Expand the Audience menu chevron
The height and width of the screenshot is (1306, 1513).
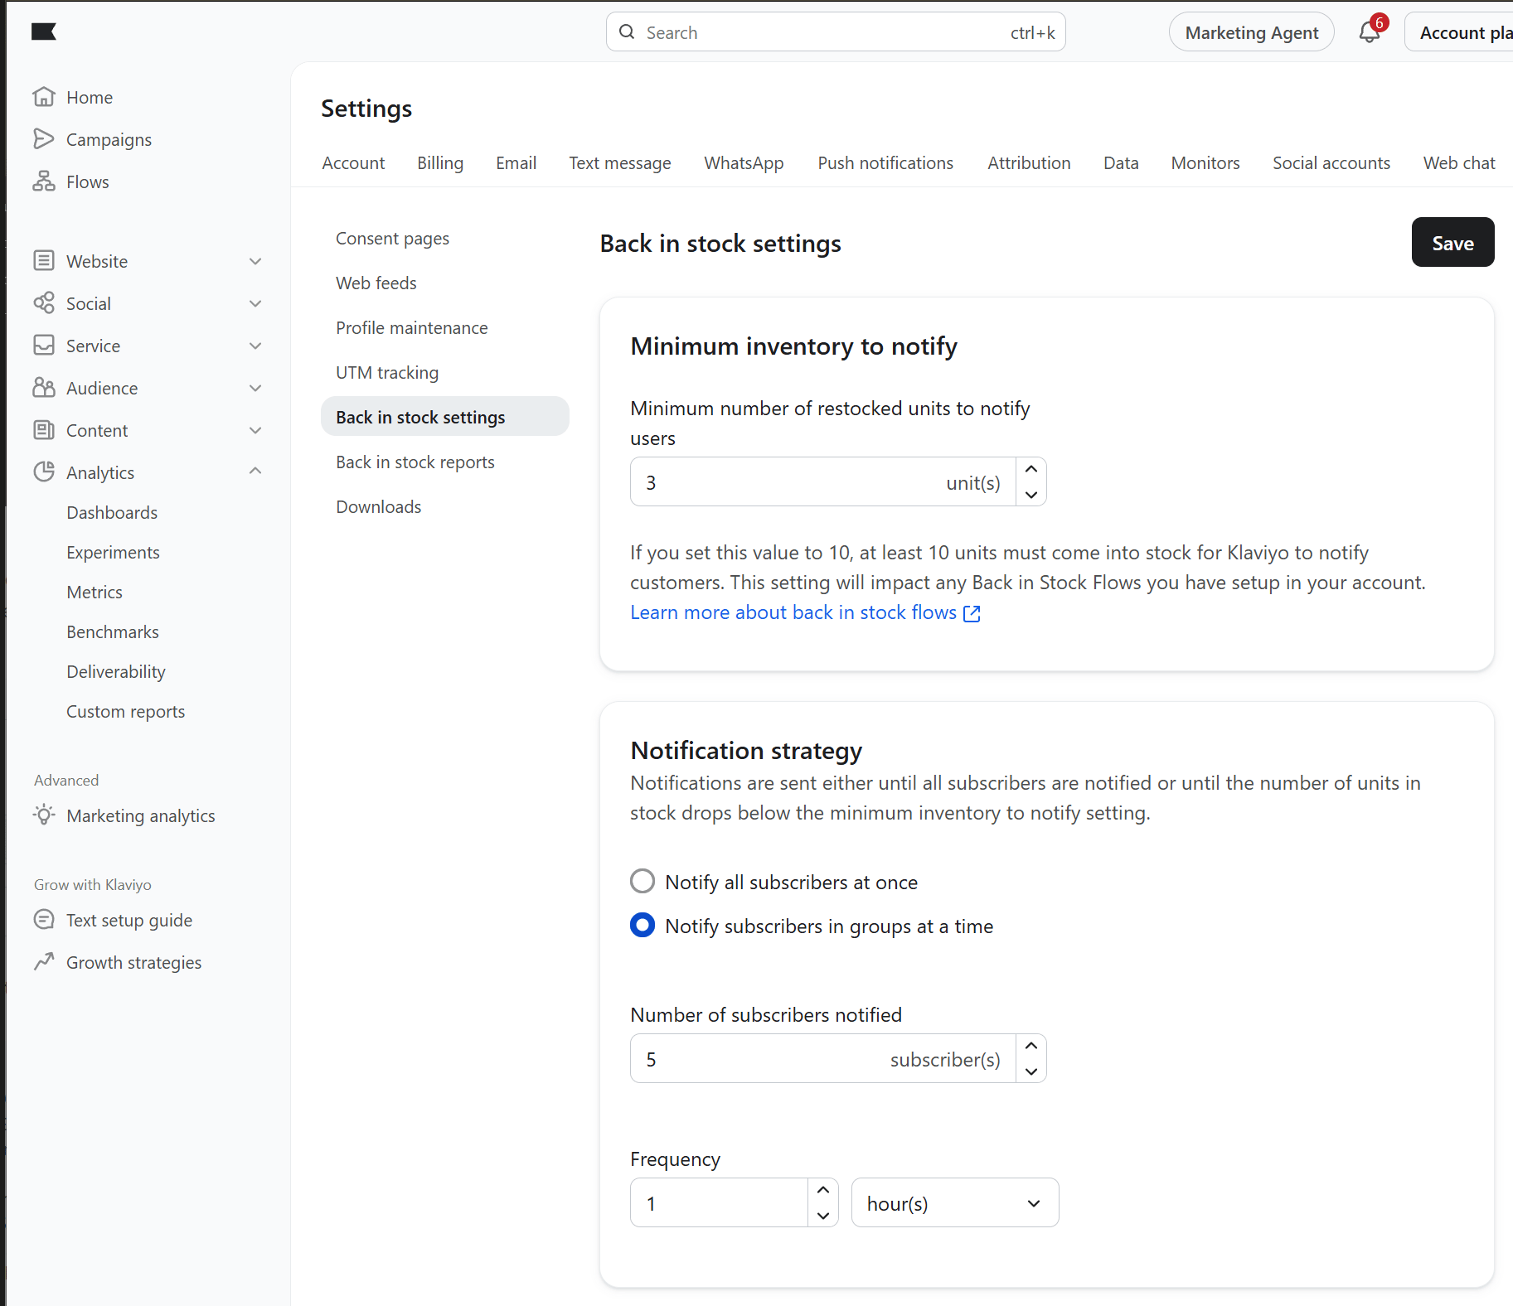click(255, 388)
